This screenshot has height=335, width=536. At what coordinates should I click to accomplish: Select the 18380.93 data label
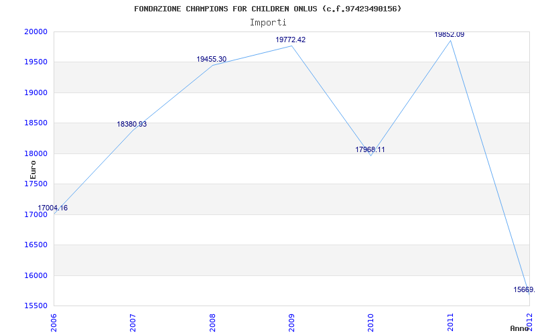(131, 124)
